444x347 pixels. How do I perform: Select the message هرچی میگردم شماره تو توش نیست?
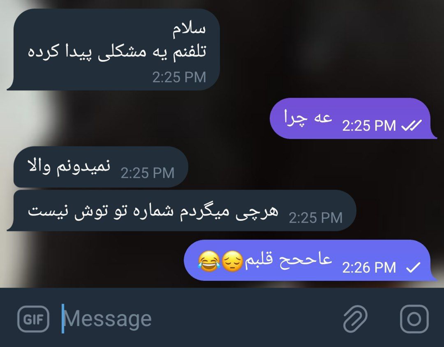[181, 211]
